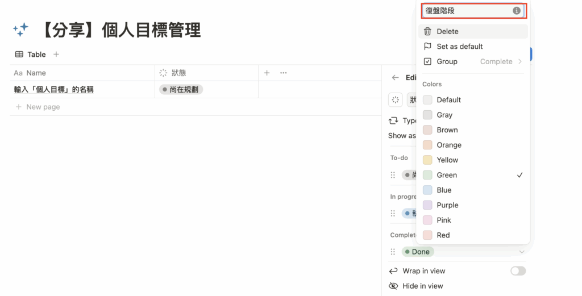Click the status property icon button in the panel
This screenshot has height=296, width=582.
click(x=395, y=99)
